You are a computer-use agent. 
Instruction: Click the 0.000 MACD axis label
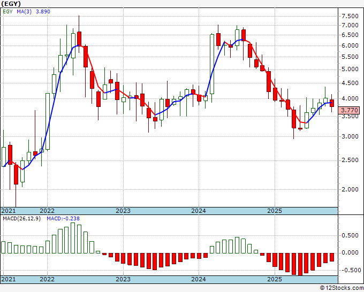pos(350,252)
